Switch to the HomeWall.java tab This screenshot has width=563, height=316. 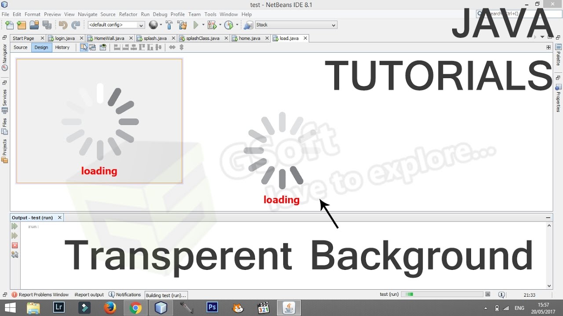pyautogui.click(x=109, y=38)
